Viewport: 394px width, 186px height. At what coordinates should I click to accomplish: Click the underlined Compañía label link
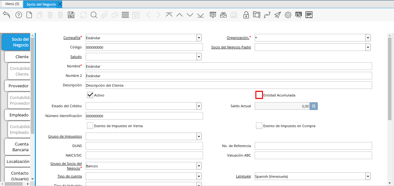click(x=72, y=38)
